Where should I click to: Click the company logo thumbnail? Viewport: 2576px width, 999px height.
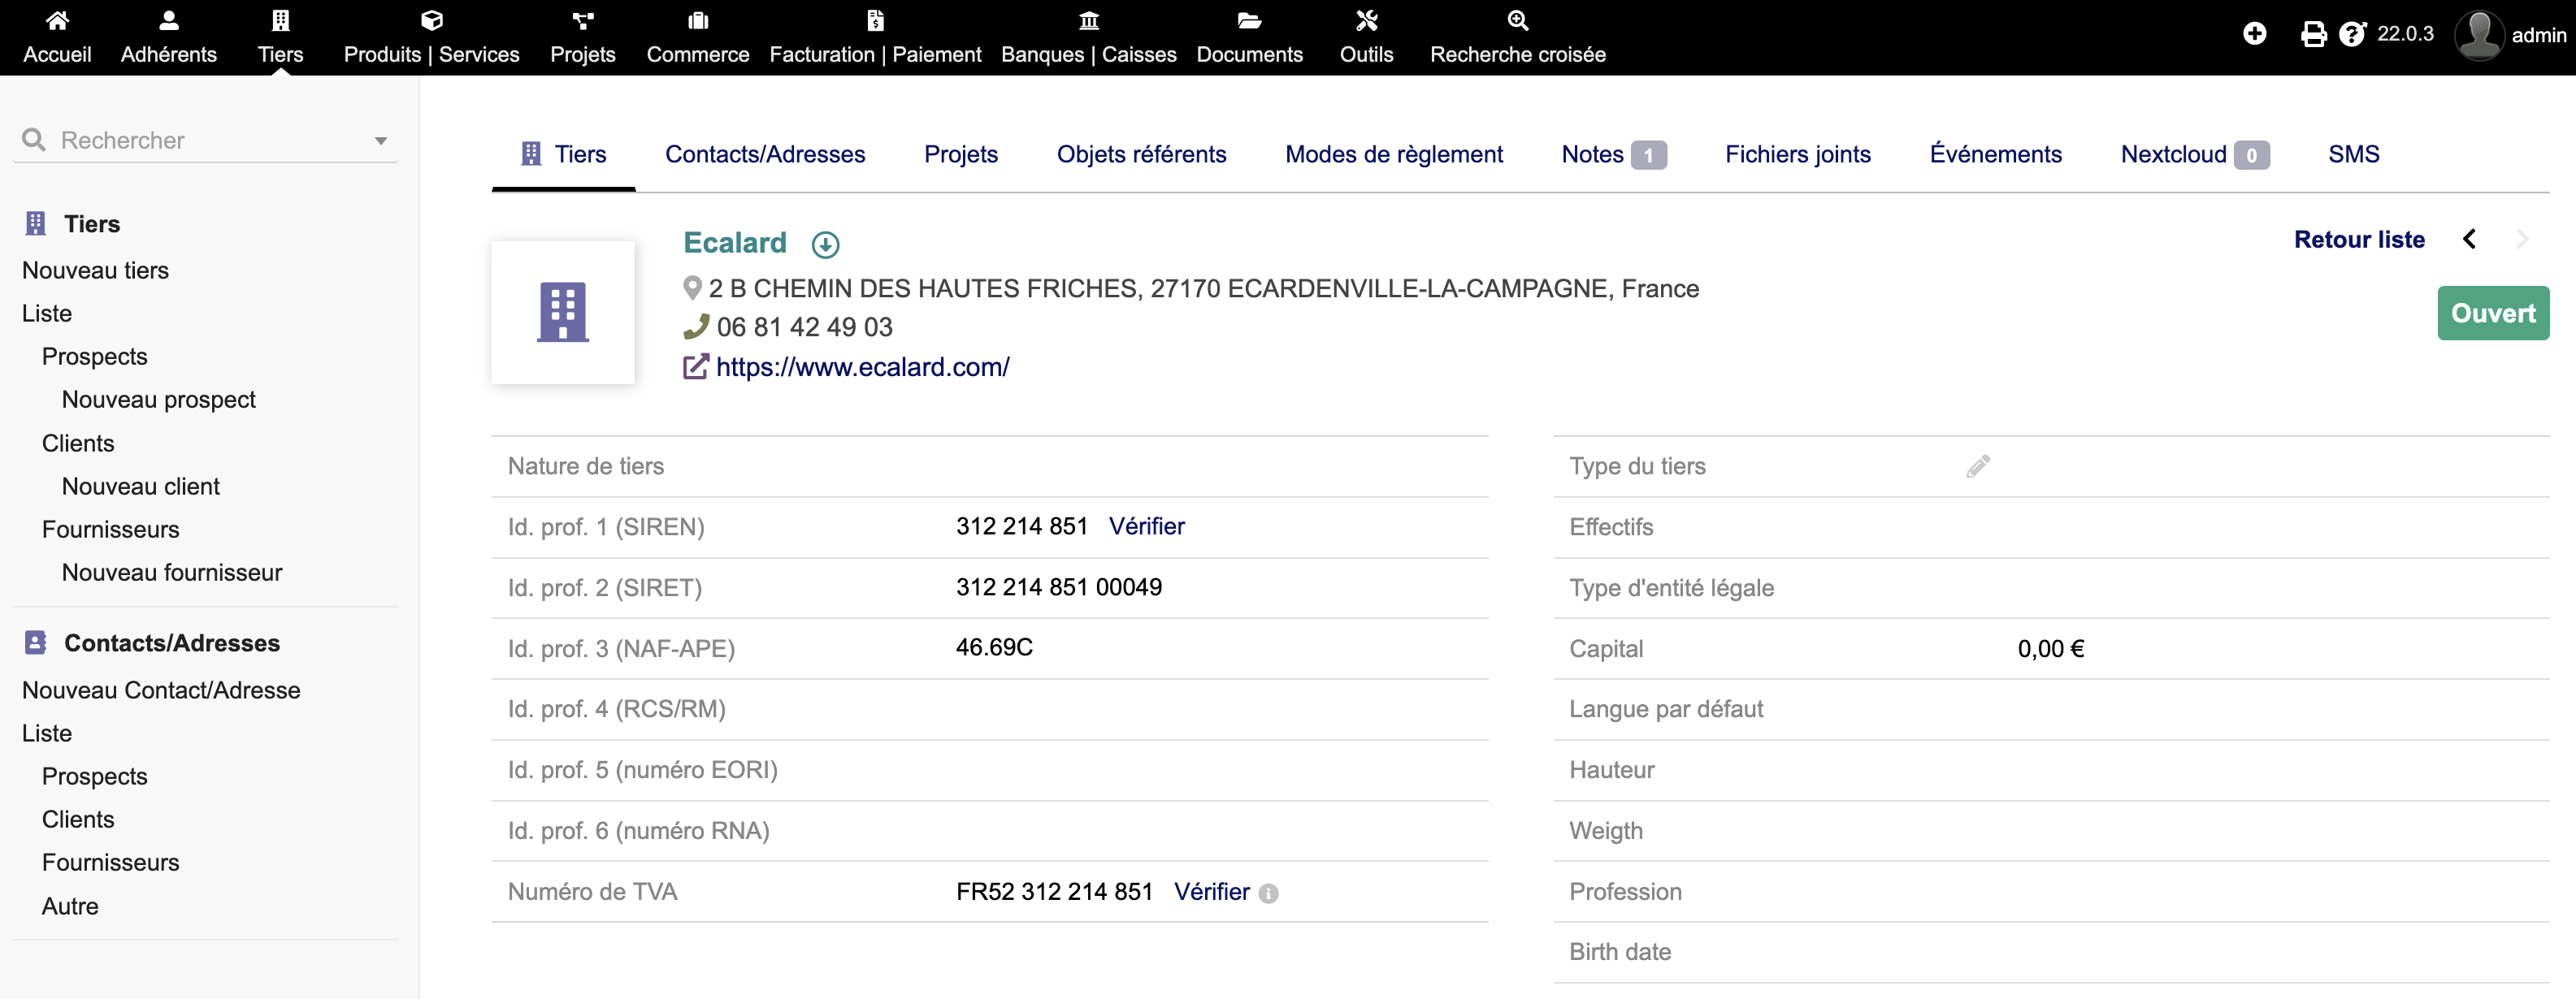[x=563, y=313]
